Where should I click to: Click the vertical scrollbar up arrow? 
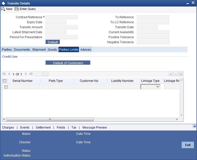point(181,80)
